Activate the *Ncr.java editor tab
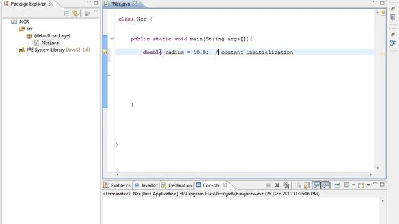 click(120, 4)
